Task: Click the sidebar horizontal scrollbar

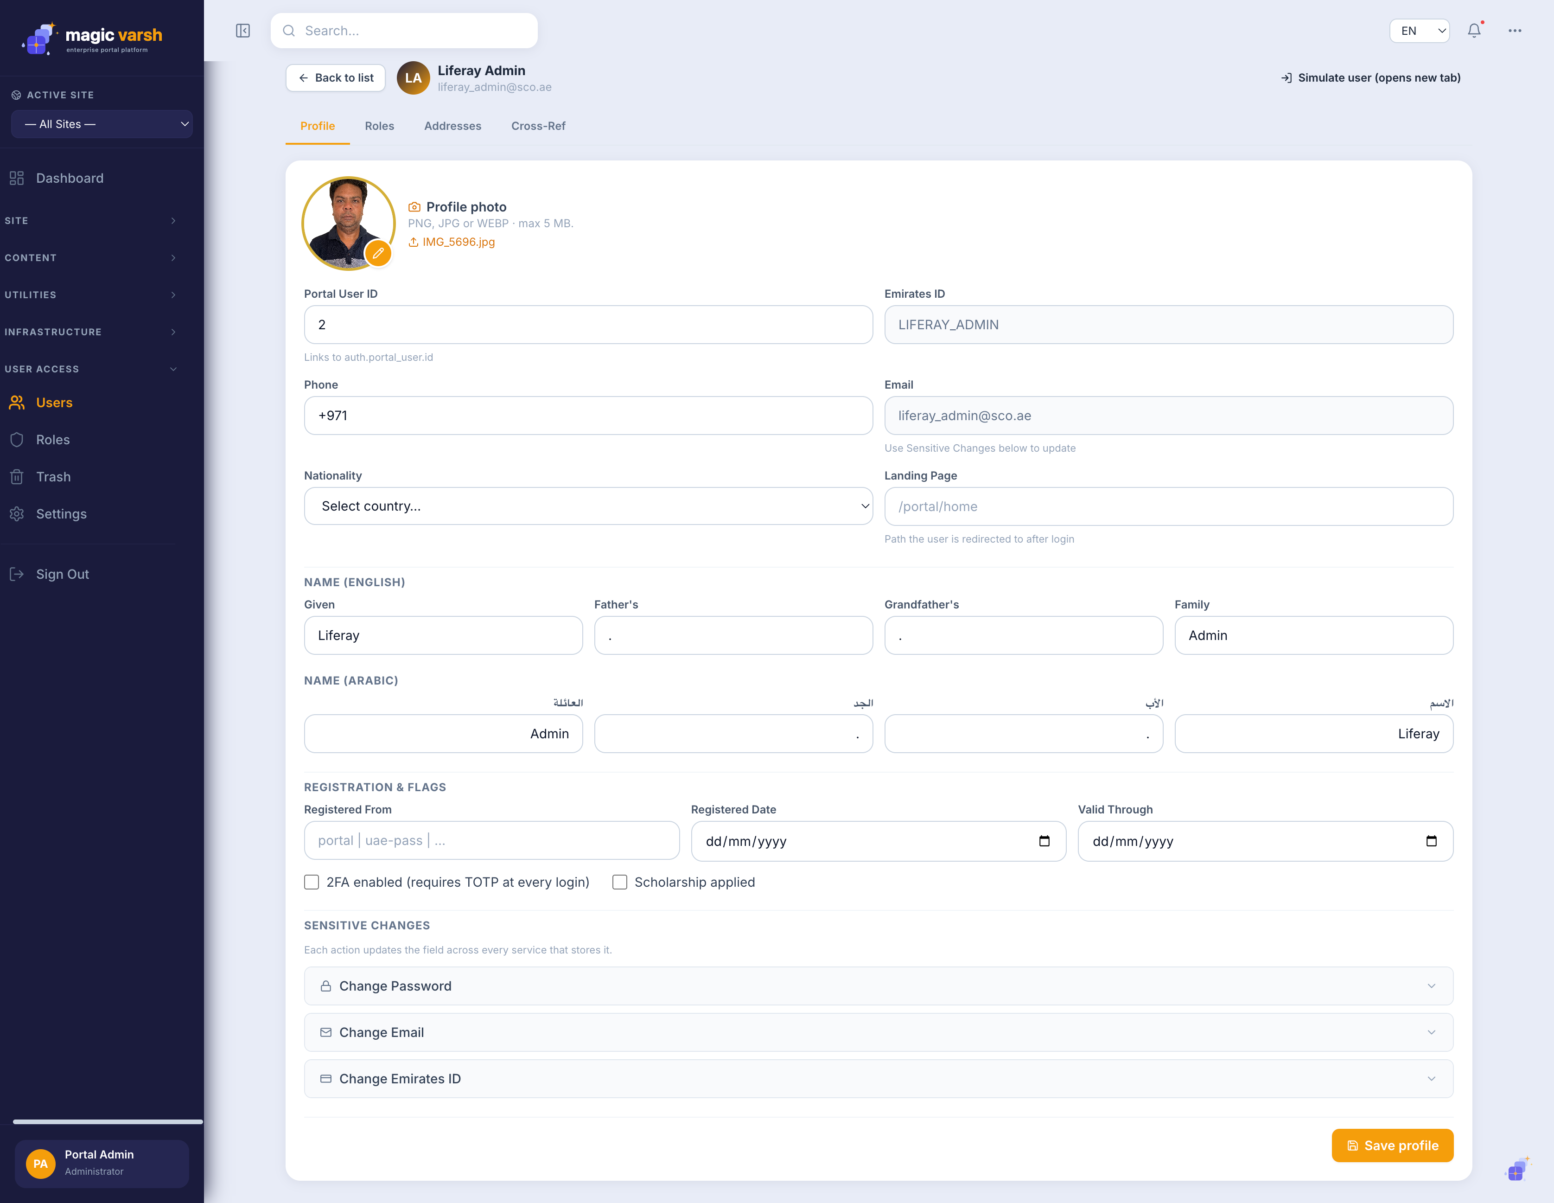Action: [x=108, y=1122]
